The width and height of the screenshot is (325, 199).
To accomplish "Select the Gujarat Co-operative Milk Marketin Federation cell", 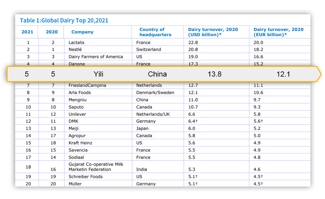I will pos(96,167).
